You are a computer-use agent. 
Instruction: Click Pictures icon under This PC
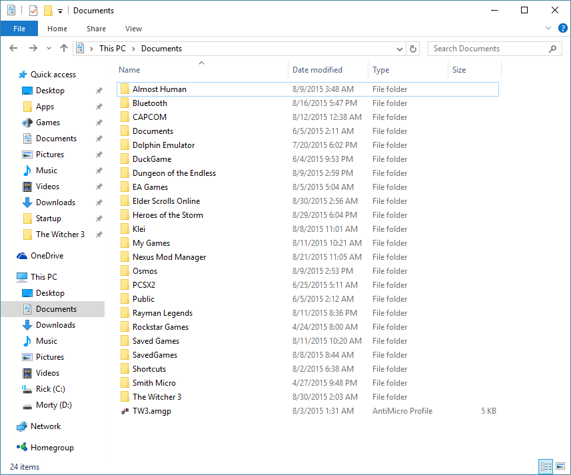[x=27, y=357]
